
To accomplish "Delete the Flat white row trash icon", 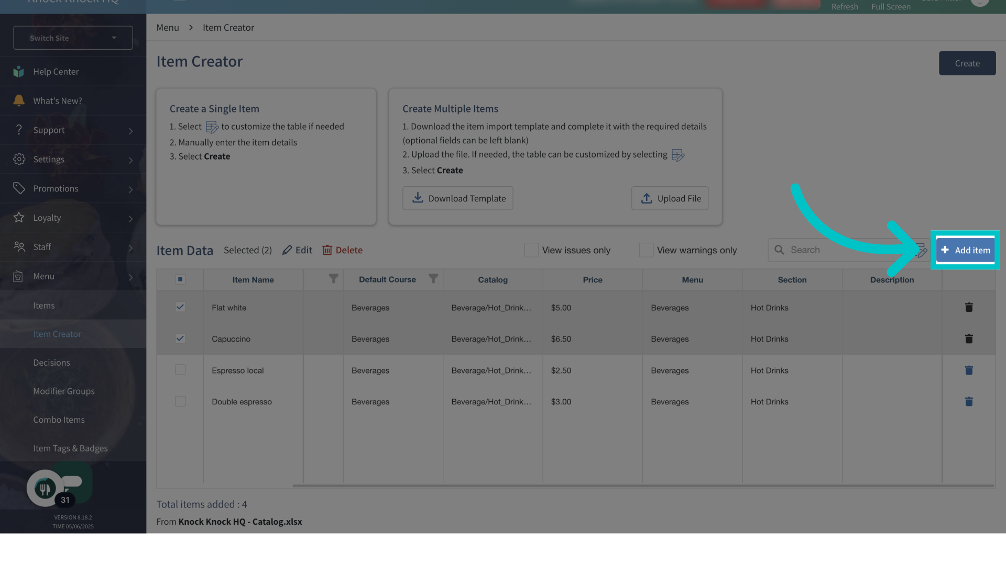I will pos(969,308).
